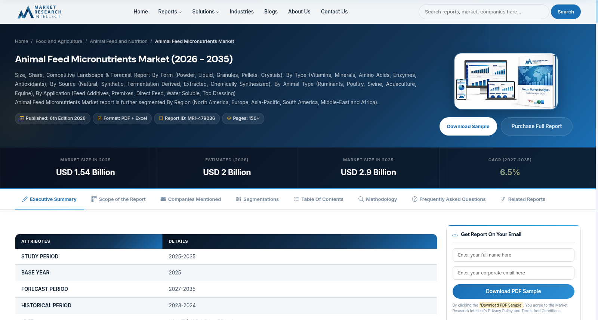598x320 pixels.
Task: Click the link icon beside Related Reports
Action: tap(503, 199)
